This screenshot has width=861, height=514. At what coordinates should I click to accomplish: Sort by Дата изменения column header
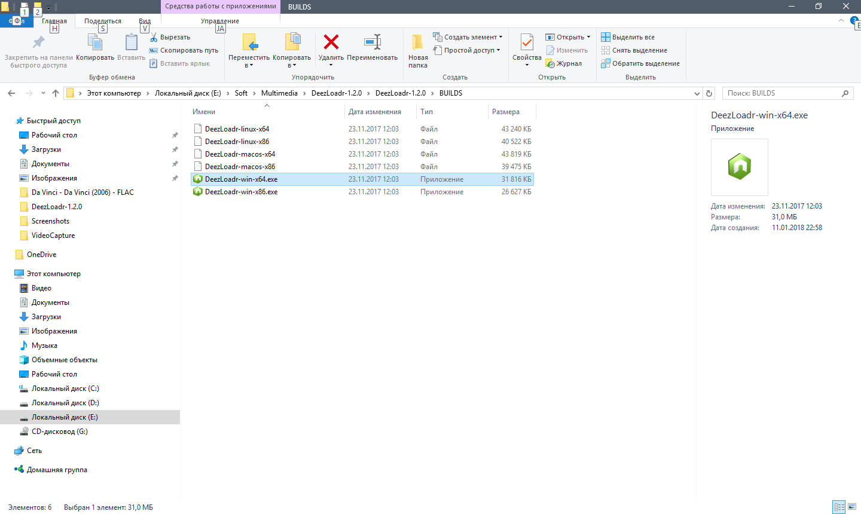[x=375, y=112]
